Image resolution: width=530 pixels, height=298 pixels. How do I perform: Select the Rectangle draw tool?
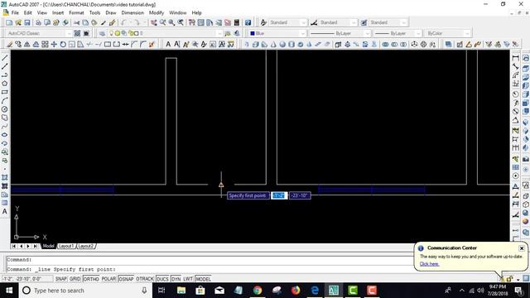click(x=5, y=92)
